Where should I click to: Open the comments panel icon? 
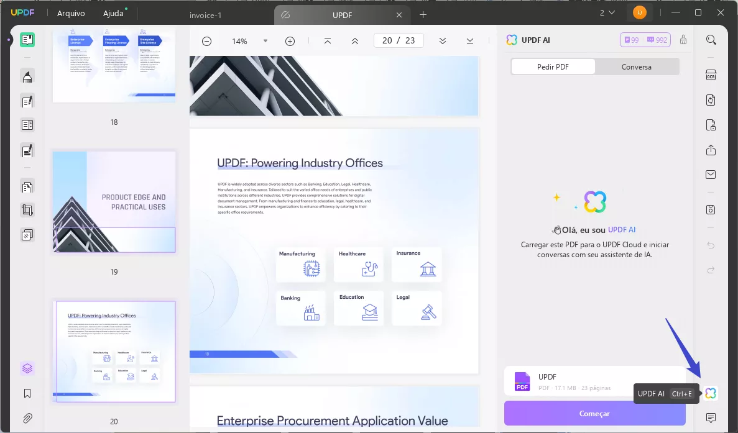coord(711,417)
